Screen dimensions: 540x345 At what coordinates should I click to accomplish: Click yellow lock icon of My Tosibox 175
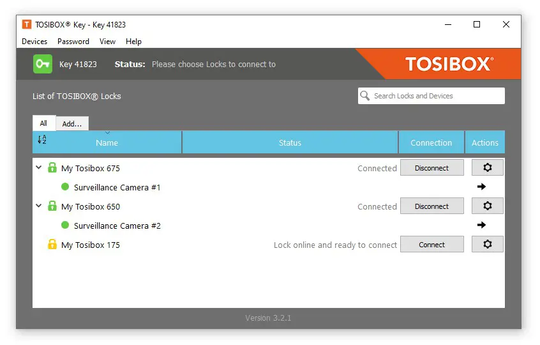52,244
